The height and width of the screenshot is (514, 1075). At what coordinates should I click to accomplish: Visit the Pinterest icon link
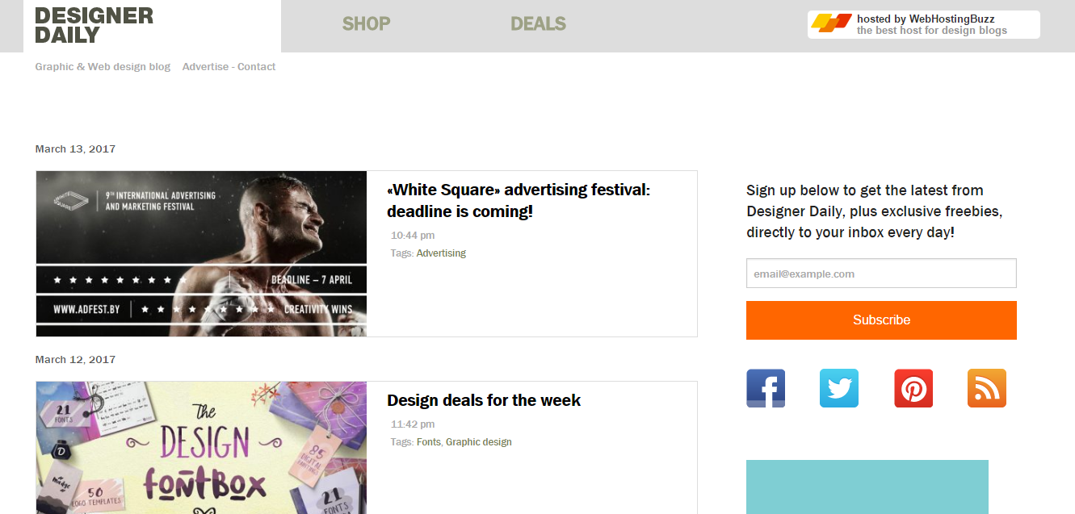coord(913,388)
